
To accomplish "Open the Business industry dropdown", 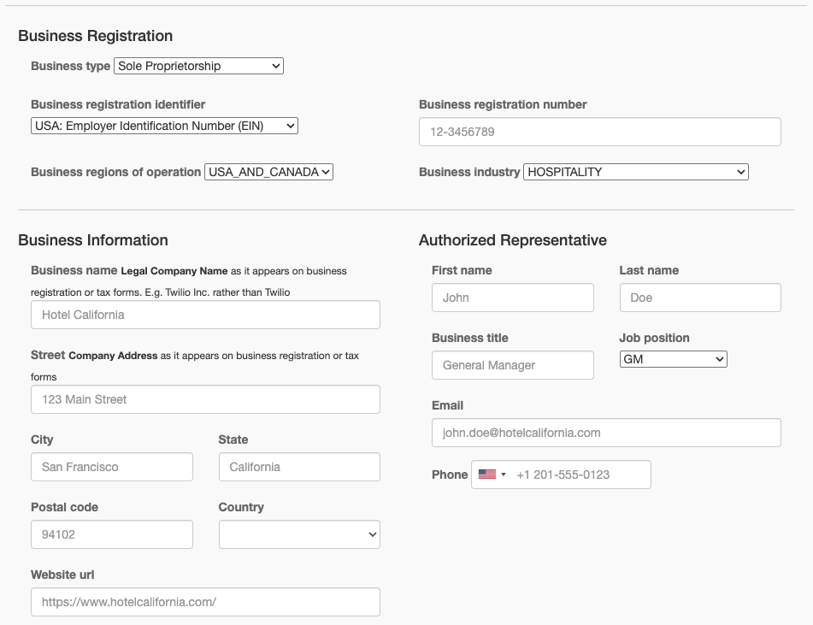I will point(635,172).
